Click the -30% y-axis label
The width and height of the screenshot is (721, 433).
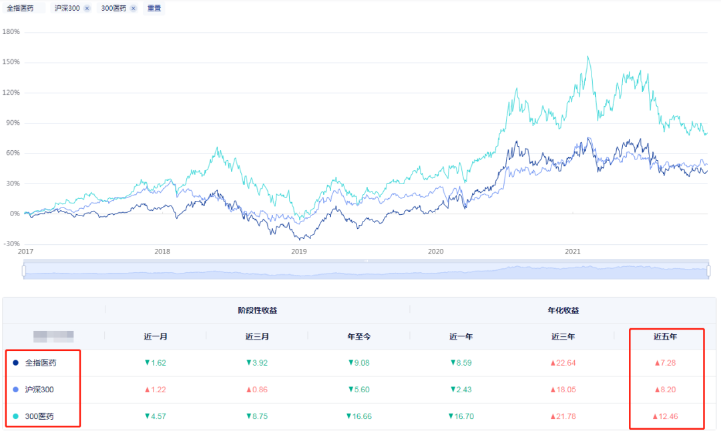[x=12, y=244]
